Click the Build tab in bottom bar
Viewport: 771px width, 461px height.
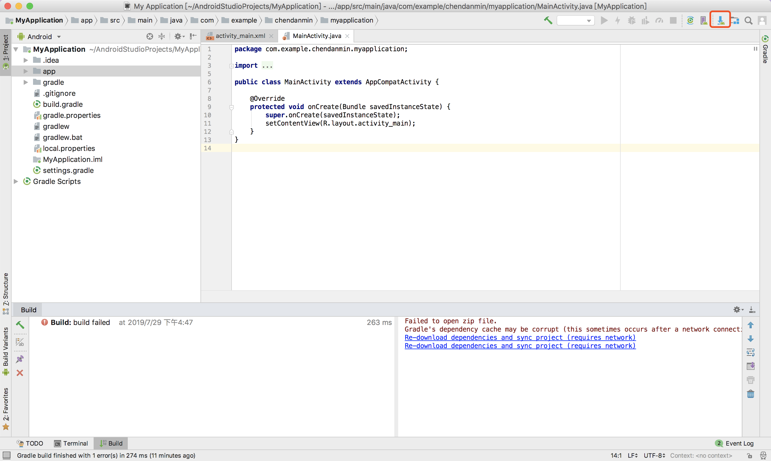click(x=111, y=443)
